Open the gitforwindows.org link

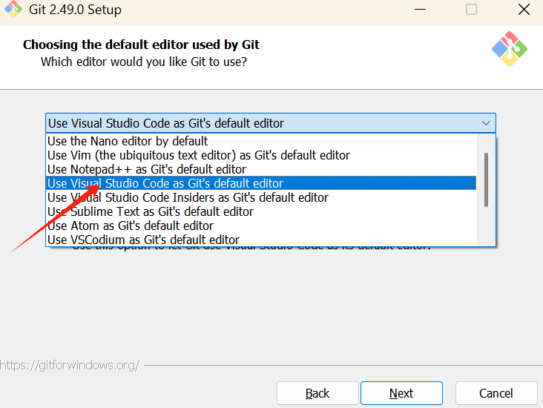point(69,365)
